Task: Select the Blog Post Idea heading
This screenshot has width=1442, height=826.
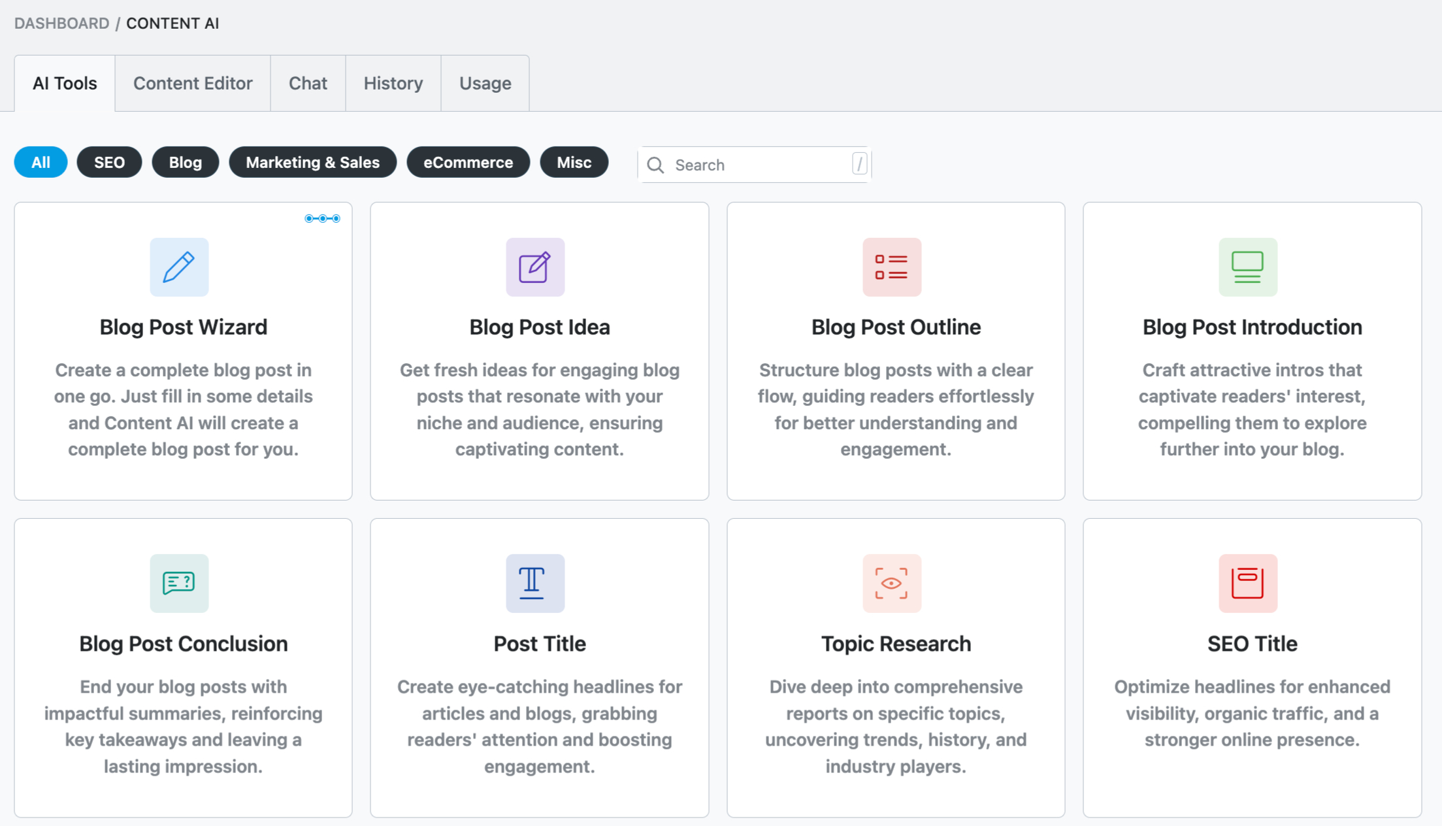Action: [540, 327]
